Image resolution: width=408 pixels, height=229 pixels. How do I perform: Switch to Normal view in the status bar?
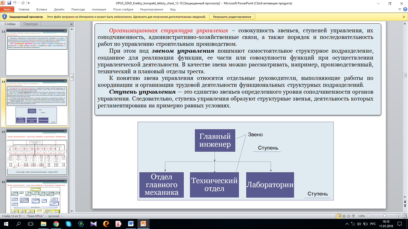pyautogui.click(x=339, y=216)
